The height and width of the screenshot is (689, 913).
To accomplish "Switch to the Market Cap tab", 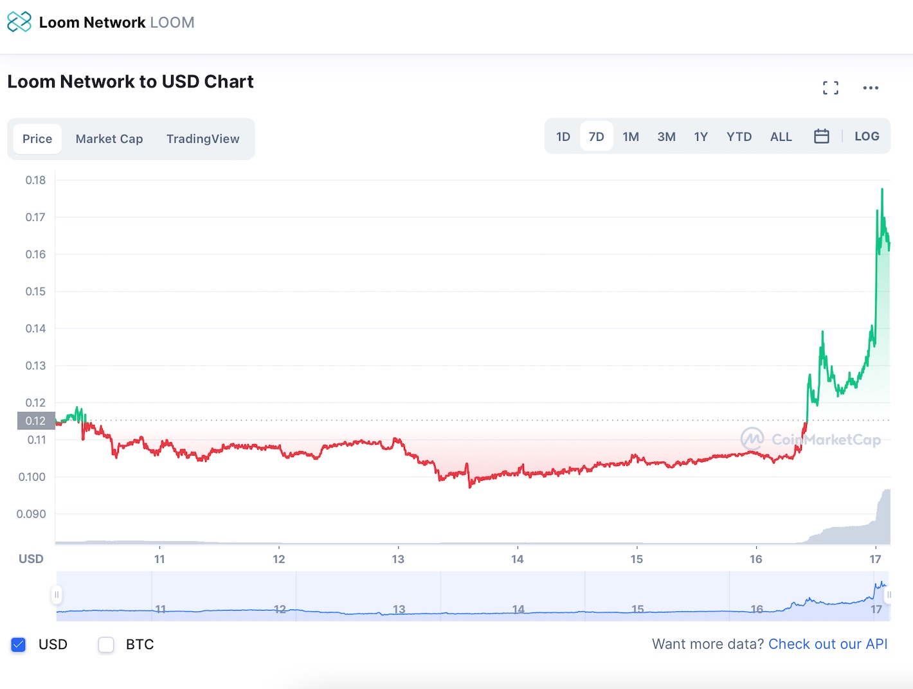I will click(109, 139).
